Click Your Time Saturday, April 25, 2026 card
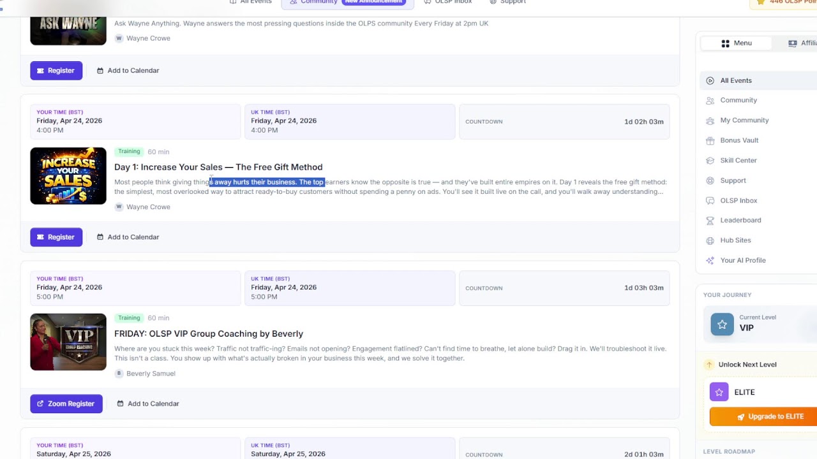 (135, 449)
